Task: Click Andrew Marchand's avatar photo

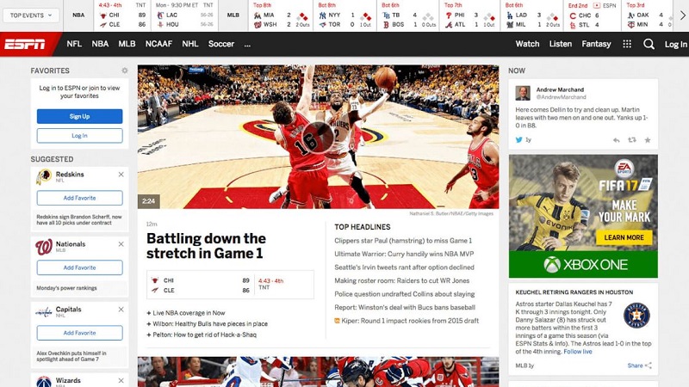Action: [x=523, y=93]
